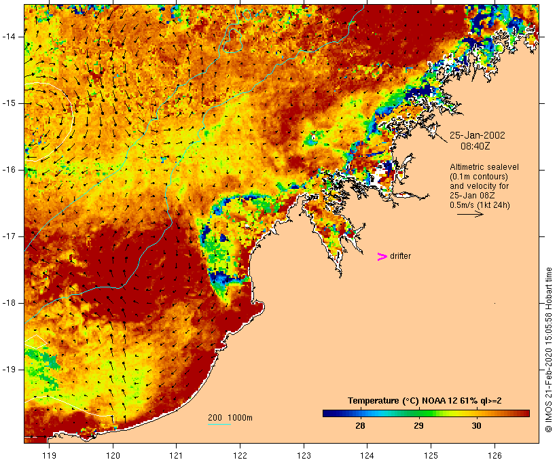Click longitude axis label '119'
Viewport: 557px width, 462px height.
coord(50,455)
